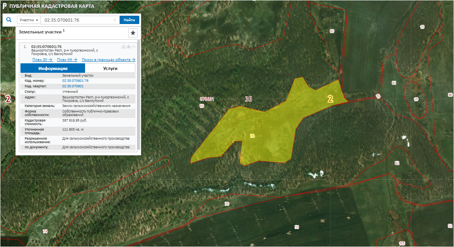Click the Rosreestr logo in header
Image resolution: width=454 pixels, height=247 pixels.
(x=4, y=6)
